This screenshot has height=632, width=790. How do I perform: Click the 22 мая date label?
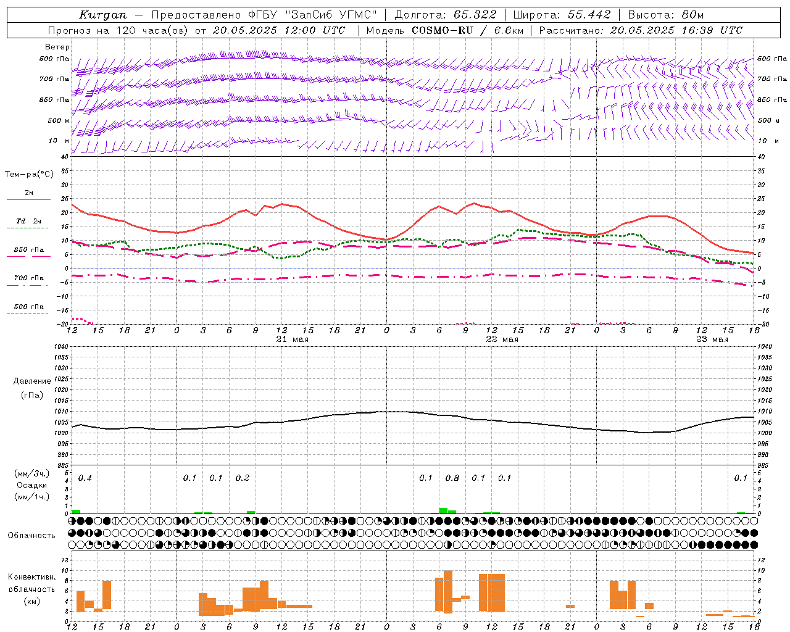tap(502, 339)
